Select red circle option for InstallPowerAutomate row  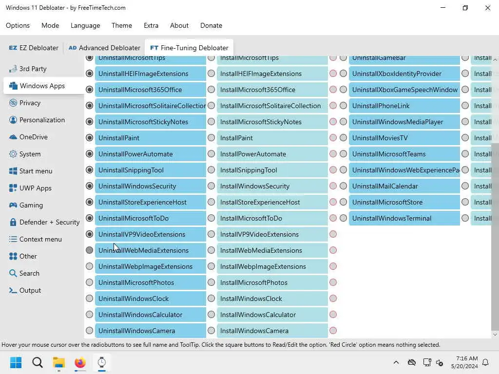333,154
